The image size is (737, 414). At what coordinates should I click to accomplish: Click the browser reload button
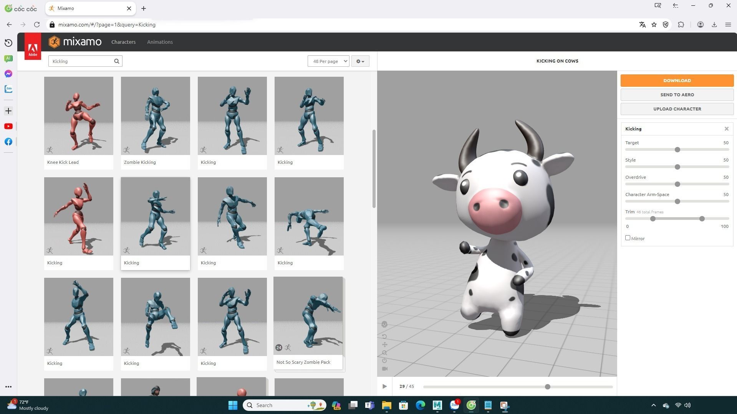[37, 25]
